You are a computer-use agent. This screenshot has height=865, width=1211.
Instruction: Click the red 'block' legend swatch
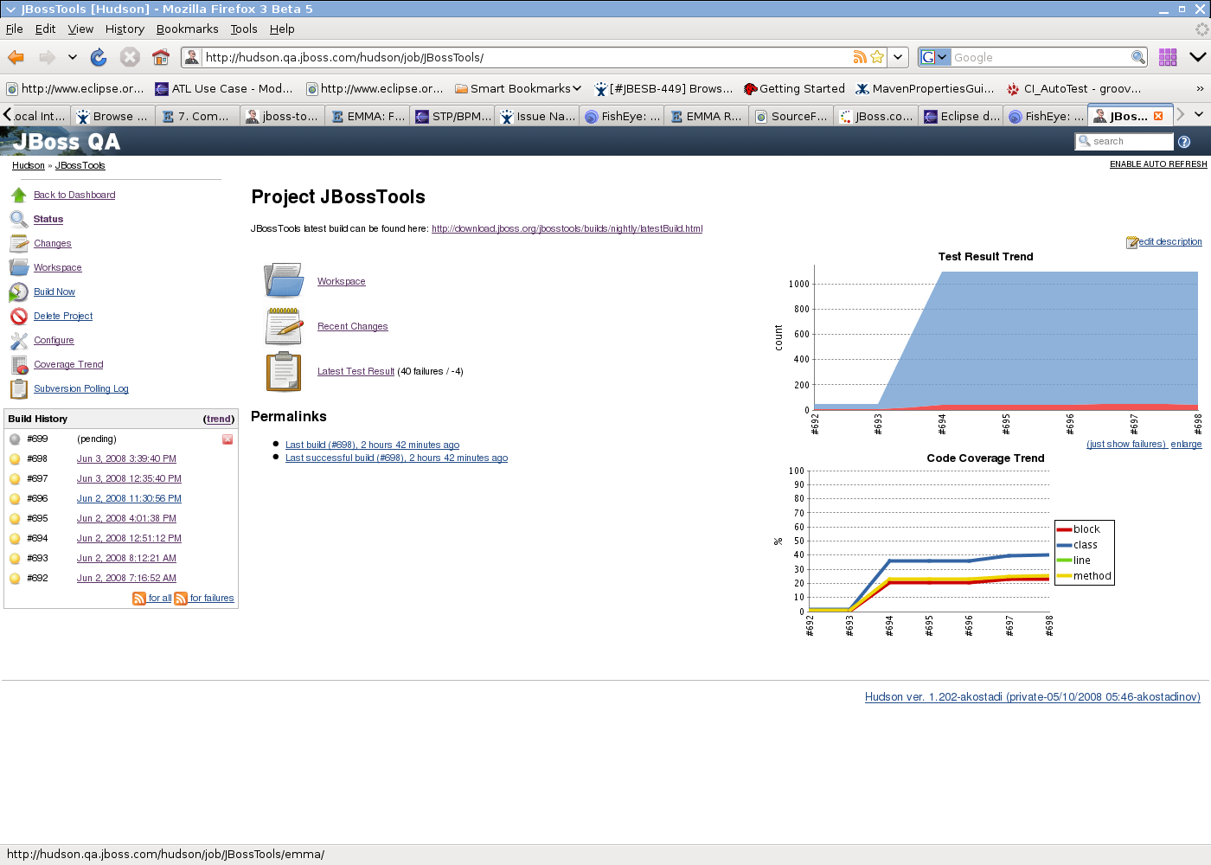(1064, 529)
